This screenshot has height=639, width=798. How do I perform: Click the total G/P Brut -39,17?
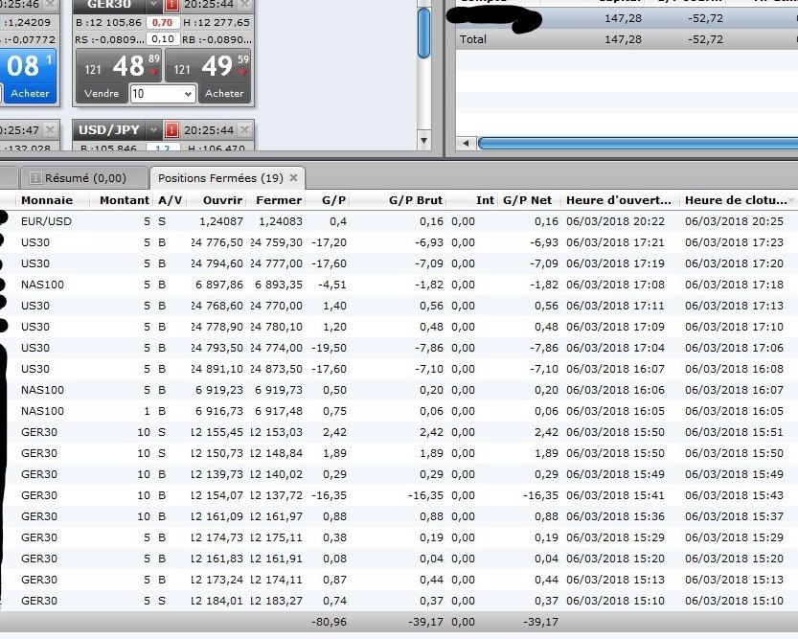pos(425,622)
